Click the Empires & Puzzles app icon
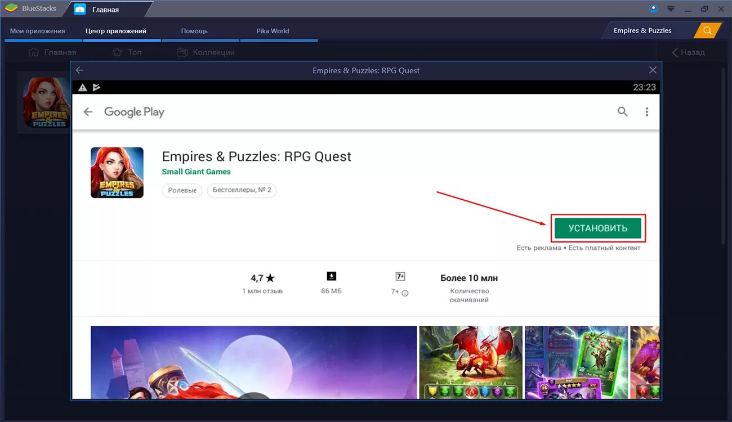732x422 pixels. pos(117,173)
